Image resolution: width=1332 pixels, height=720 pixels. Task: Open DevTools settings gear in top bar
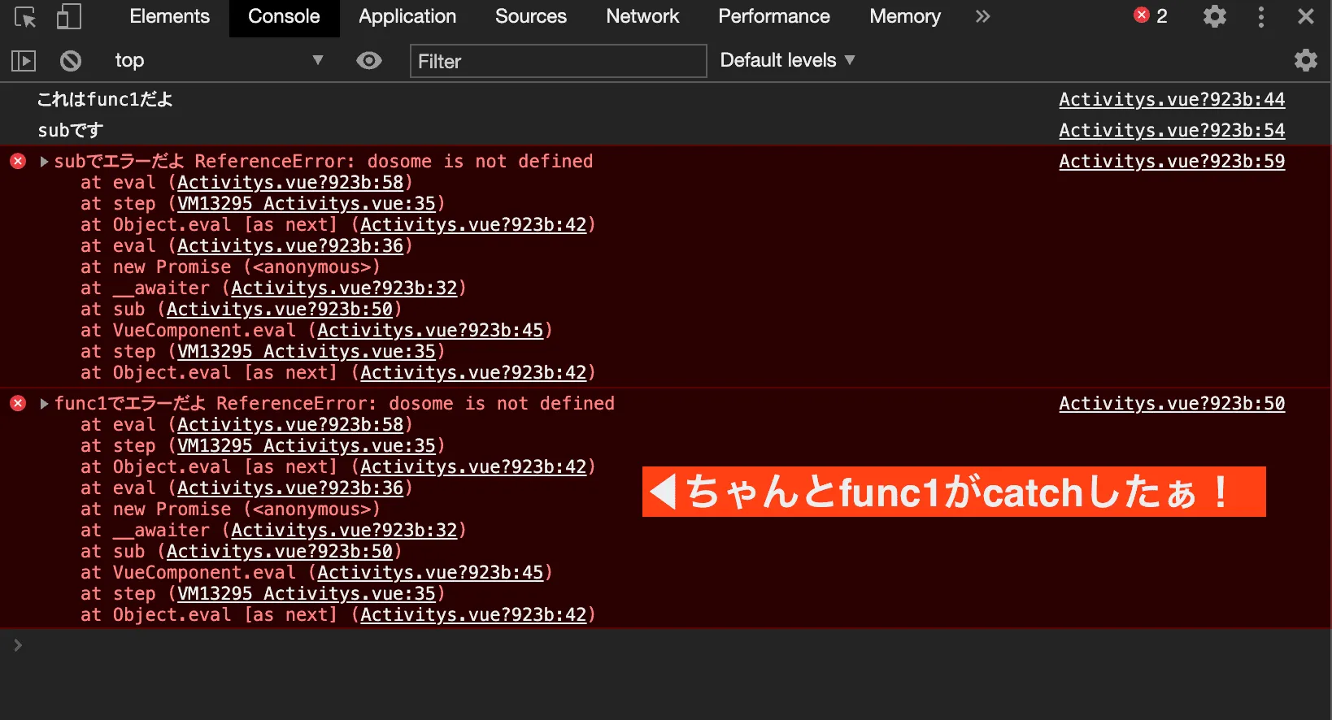(1215, 16)
